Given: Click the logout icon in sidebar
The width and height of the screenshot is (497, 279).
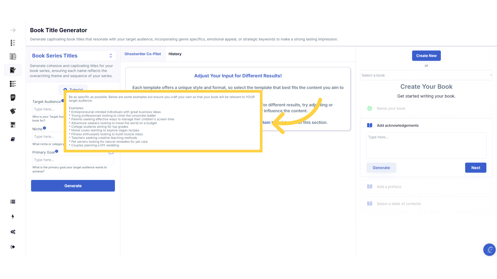Looking at the screenshot, I should 13,247.
